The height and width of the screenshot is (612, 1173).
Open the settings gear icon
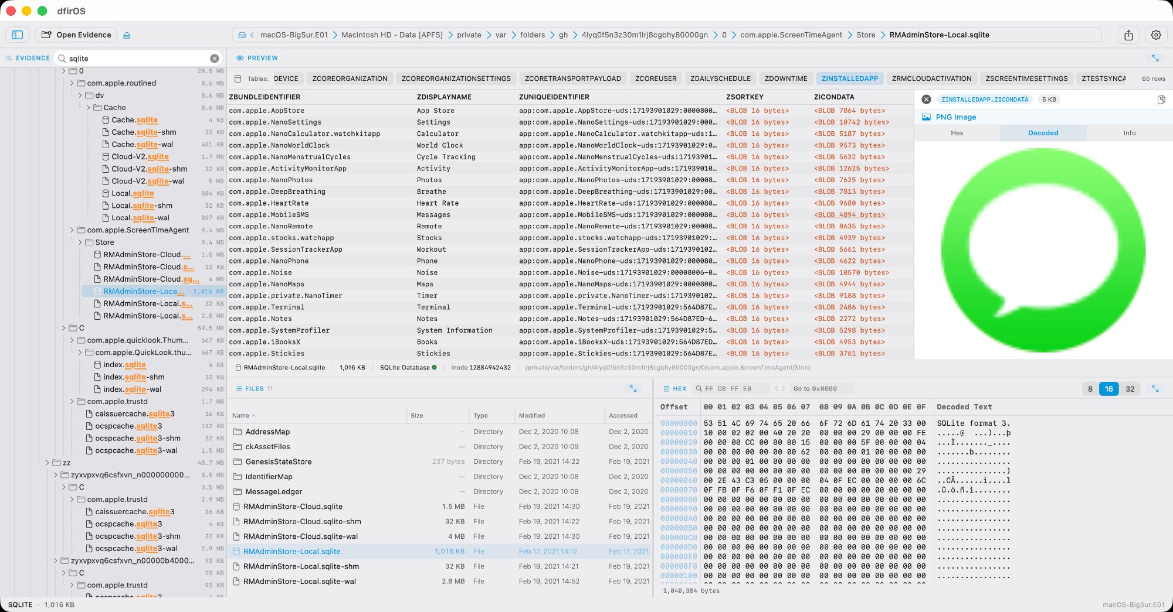tap(1156, 35)
